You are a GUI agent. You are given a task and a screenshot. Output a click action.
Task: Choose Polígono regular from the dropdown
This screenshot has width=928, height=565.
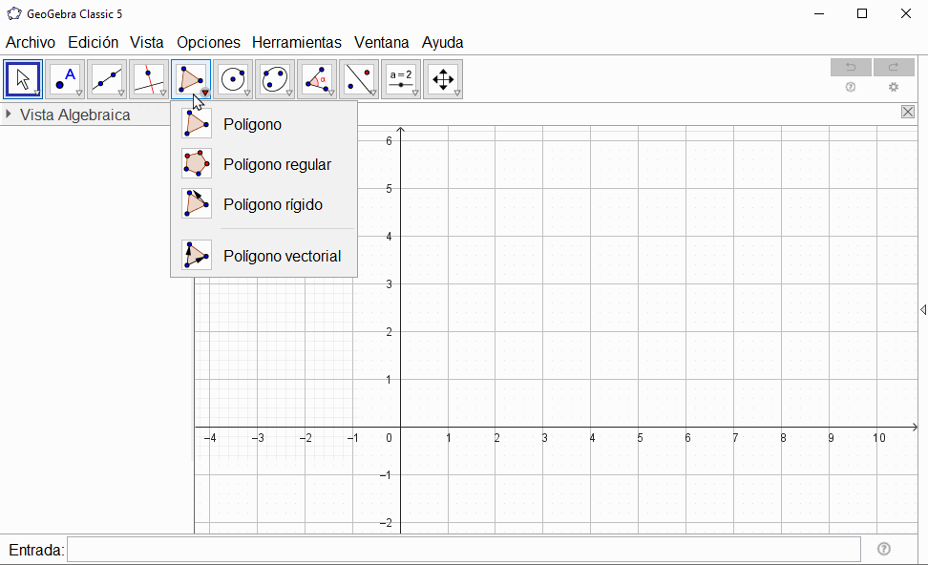[277, 164]
